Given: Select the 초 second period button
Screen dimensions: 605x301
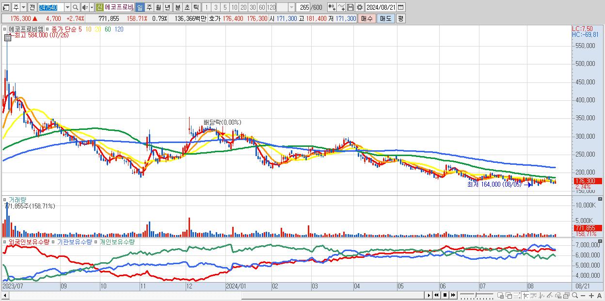Looking at the screenshot, I should click(x=187, y=7).
